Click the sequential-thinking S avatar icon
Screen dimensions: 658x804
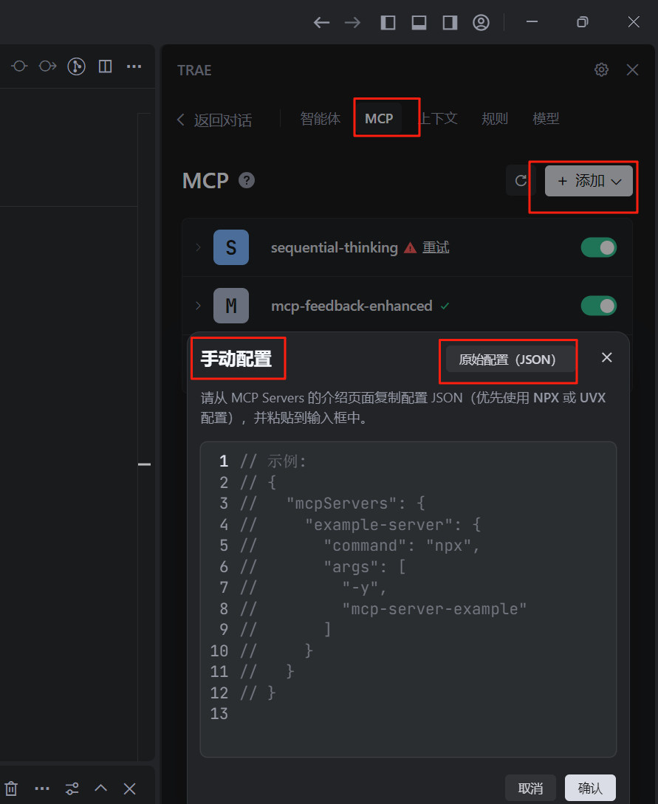click(x=231, y=247)
